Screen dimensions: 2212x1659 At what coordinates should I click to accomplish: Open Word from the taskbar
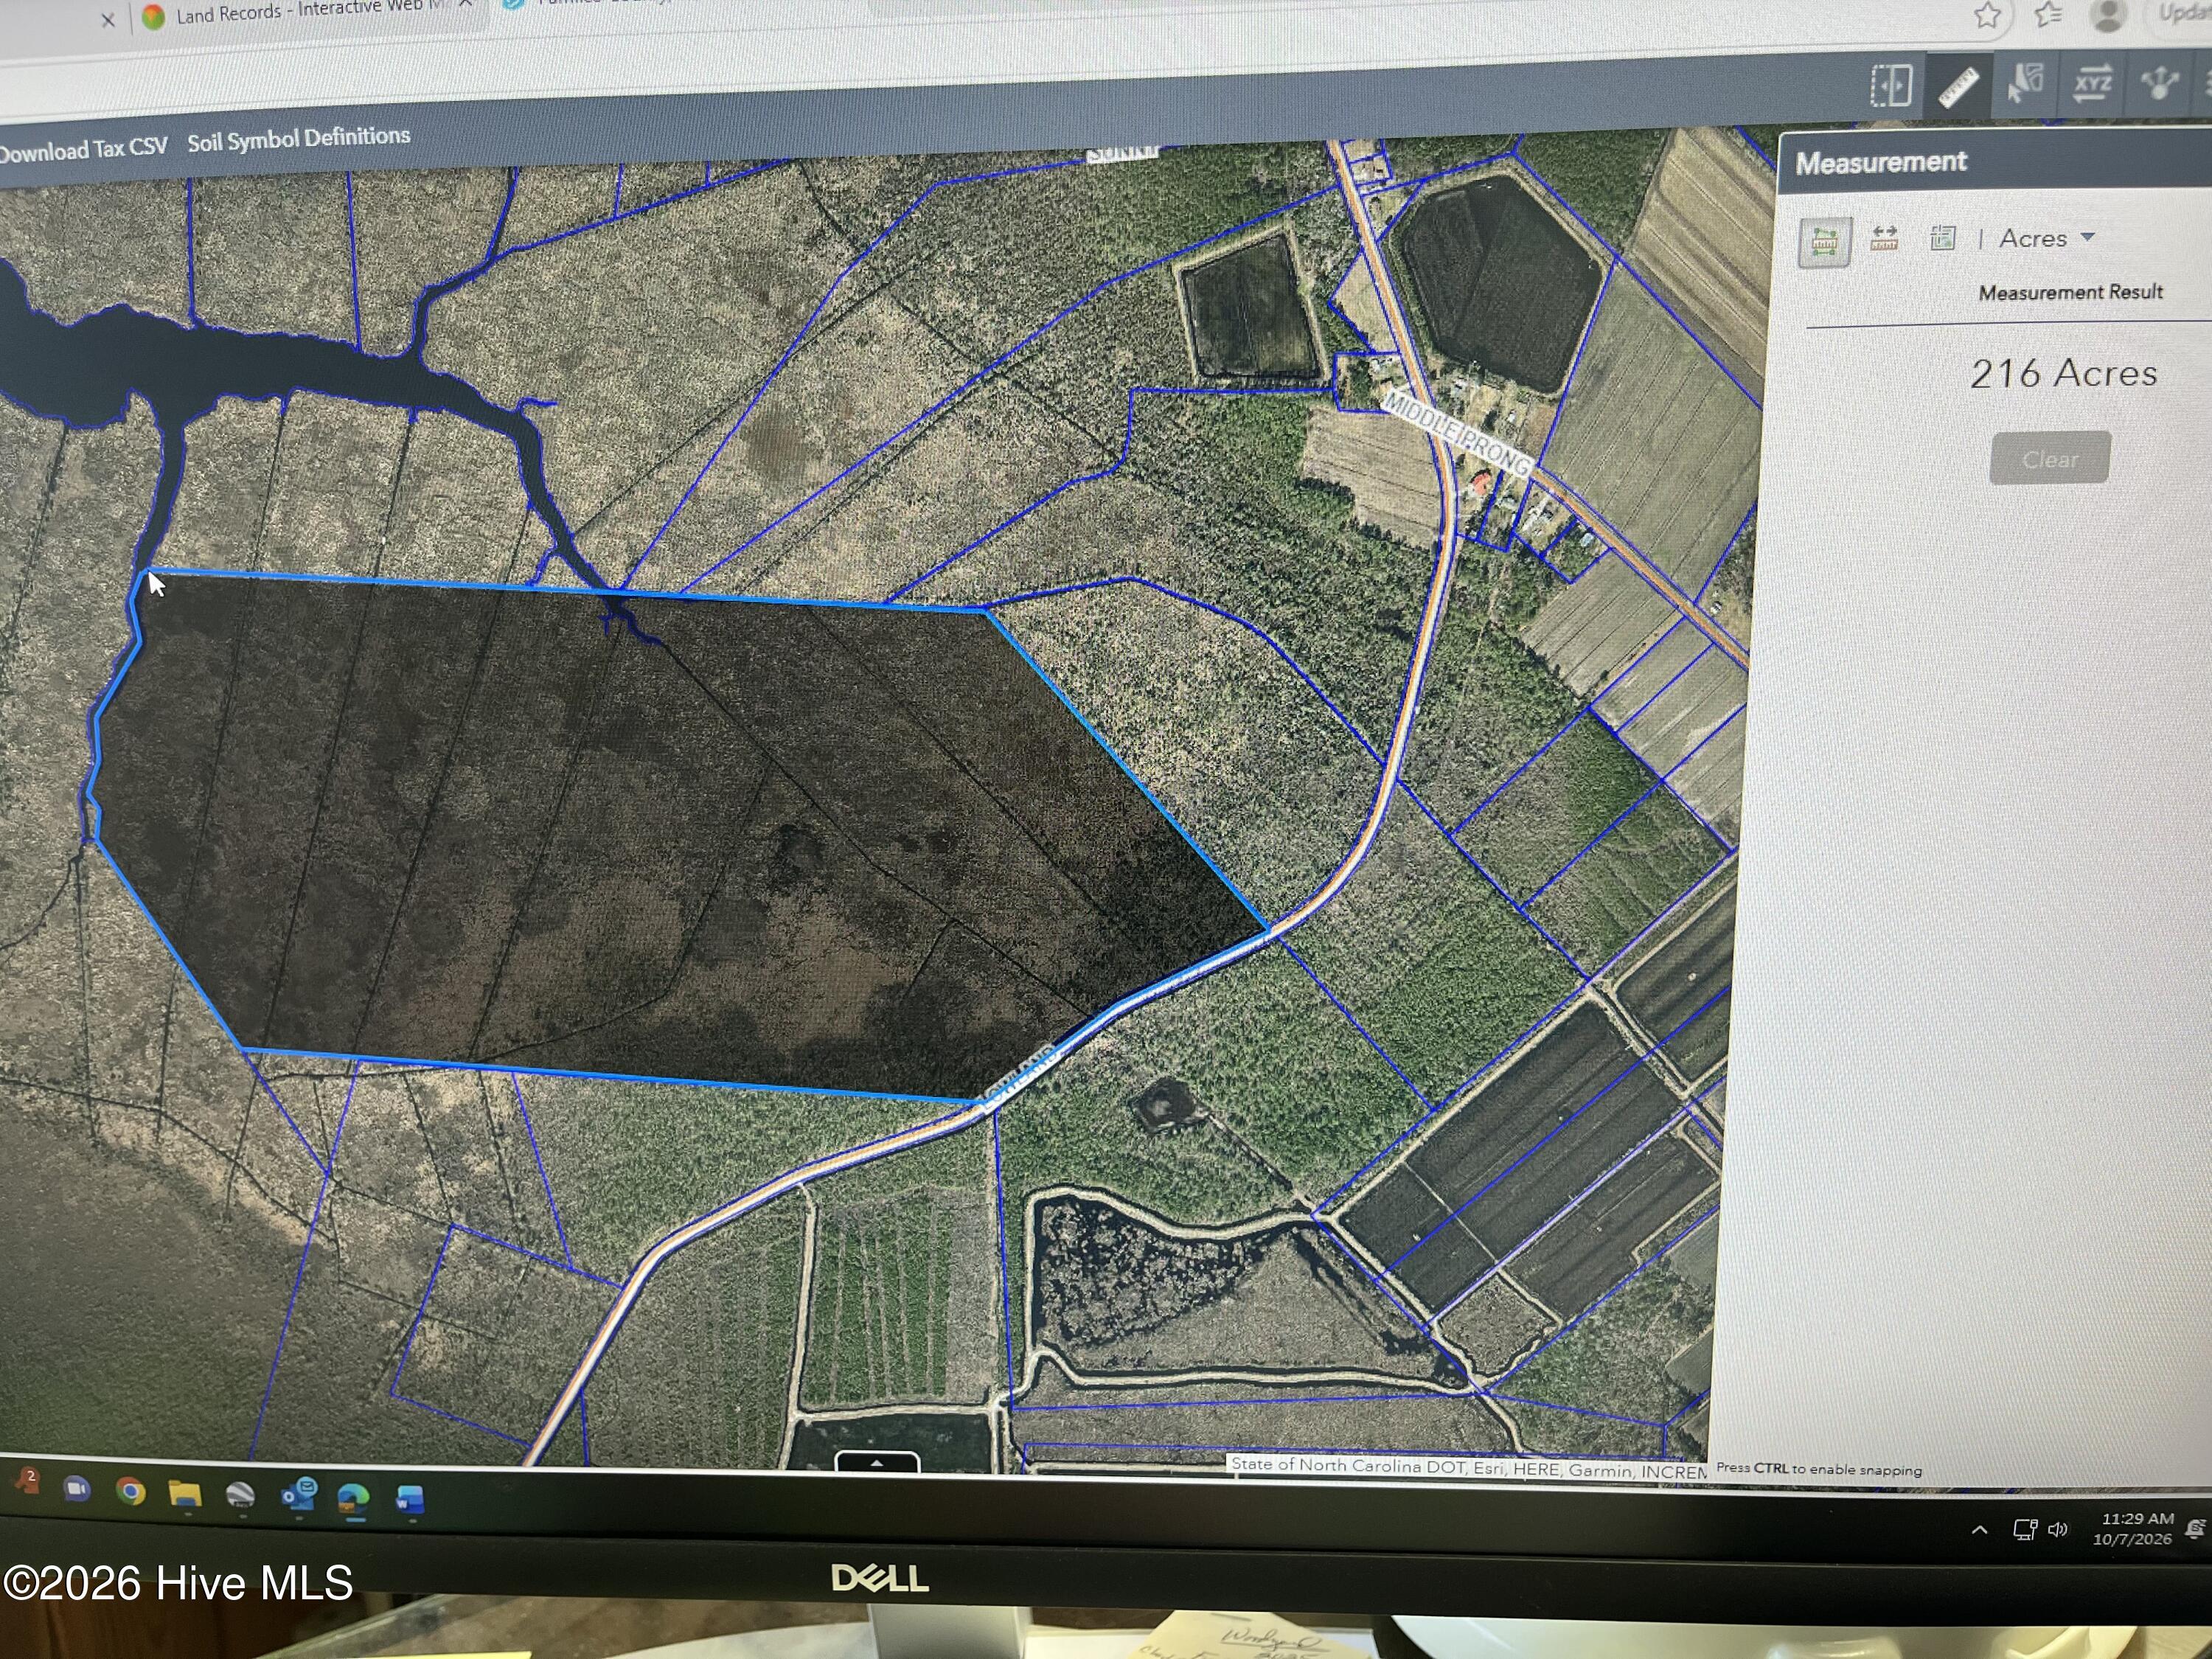coord(410,1498)
